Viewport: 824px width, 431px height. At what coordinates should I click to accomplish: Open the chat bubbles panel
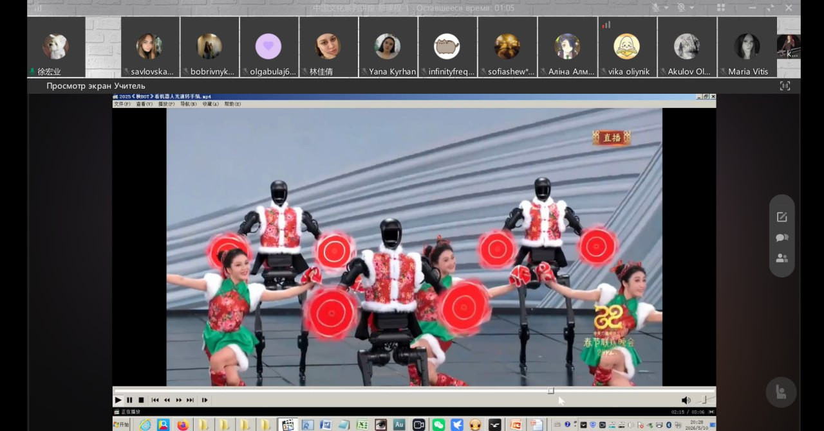(782, 238)
